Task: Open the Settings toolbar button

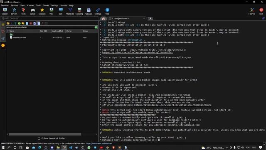Action: 98,11
